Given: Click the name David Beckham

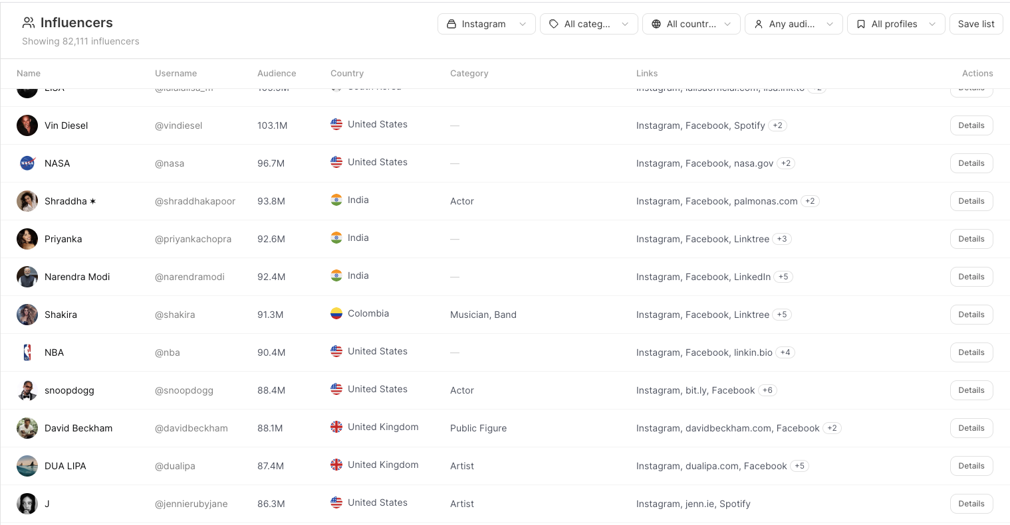Looking at the screenshot, I should click(x=78, y=428).
